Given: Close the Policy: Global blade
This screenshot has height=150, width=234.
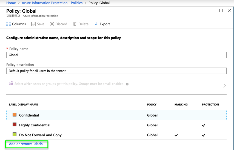Looking at the screenshot, I should [229, 11].
